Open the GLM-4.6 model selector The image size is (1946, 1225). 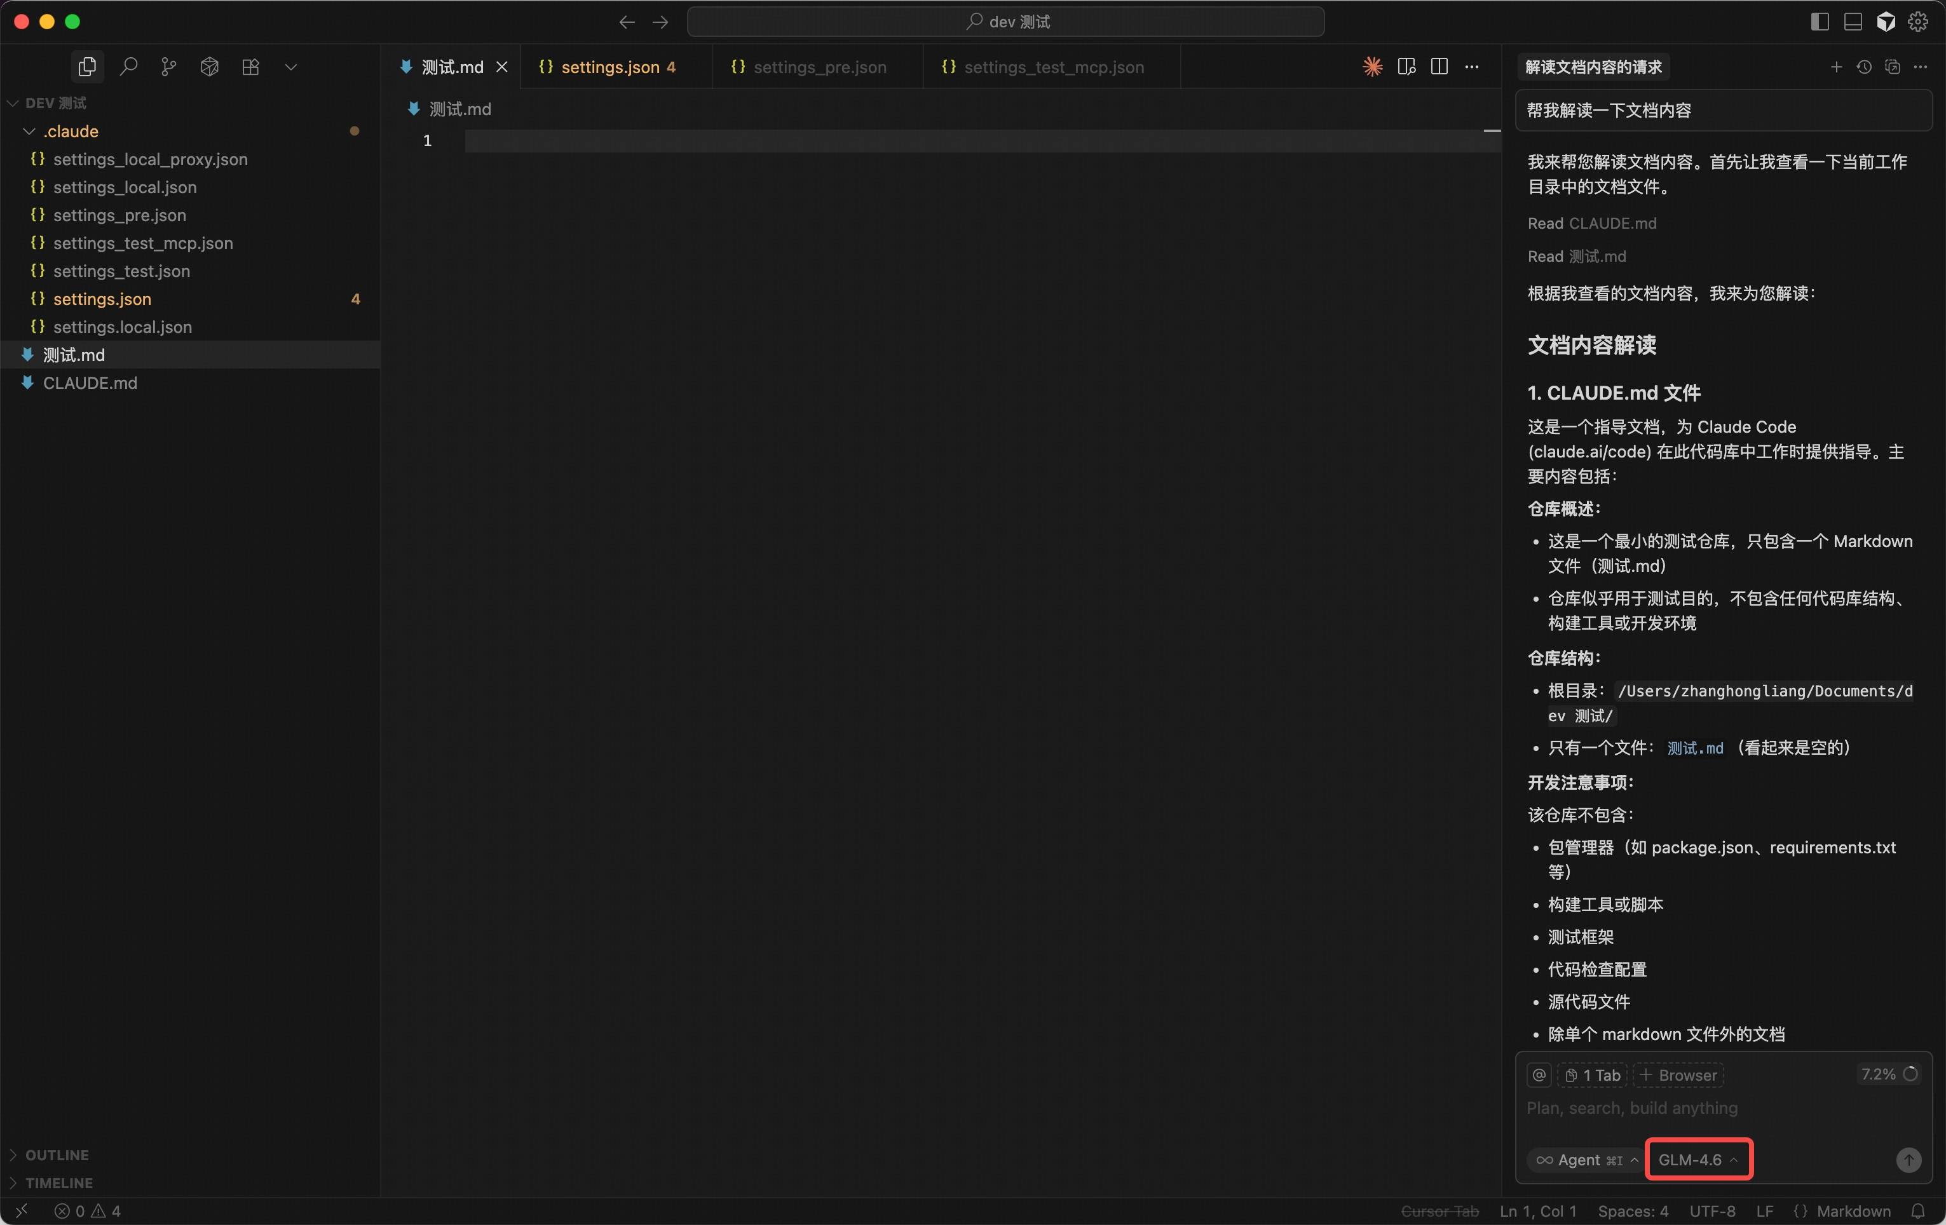point(1698,1159)
